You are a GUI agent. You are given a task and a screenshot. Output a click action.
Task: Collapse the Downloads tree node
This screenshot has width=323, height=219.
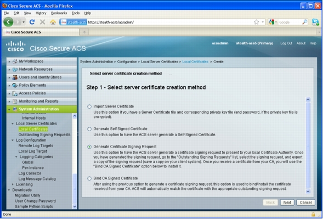pyautogui.click(x=9, y=190)
